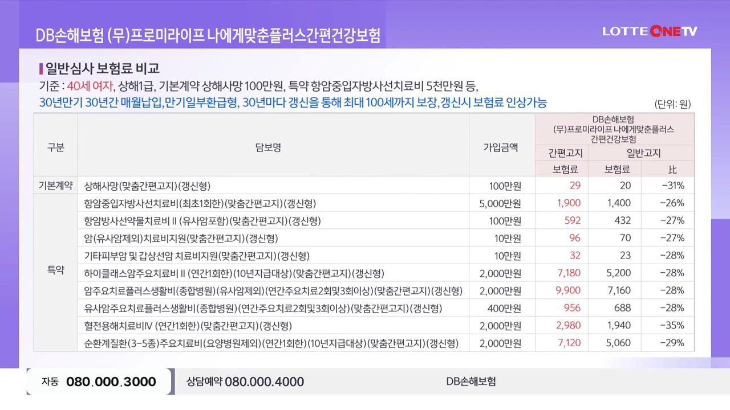The height and width of the screenshot is (410, 730).
Task: Click the '-26%' ratio value
Action: [x=673, y=203]
